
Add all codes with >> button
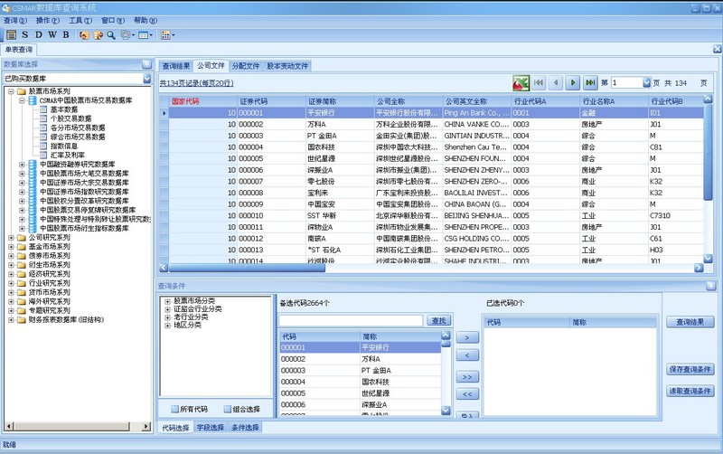[x=467, y=377]
